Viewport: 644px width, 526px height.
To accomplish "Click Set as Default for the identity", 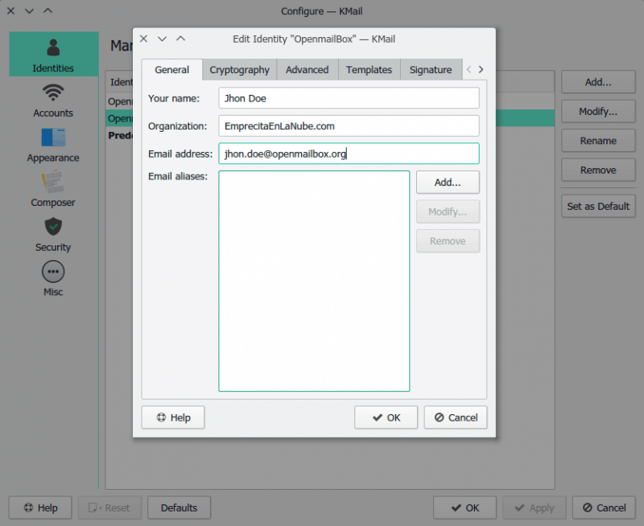I will click(597, 206).
